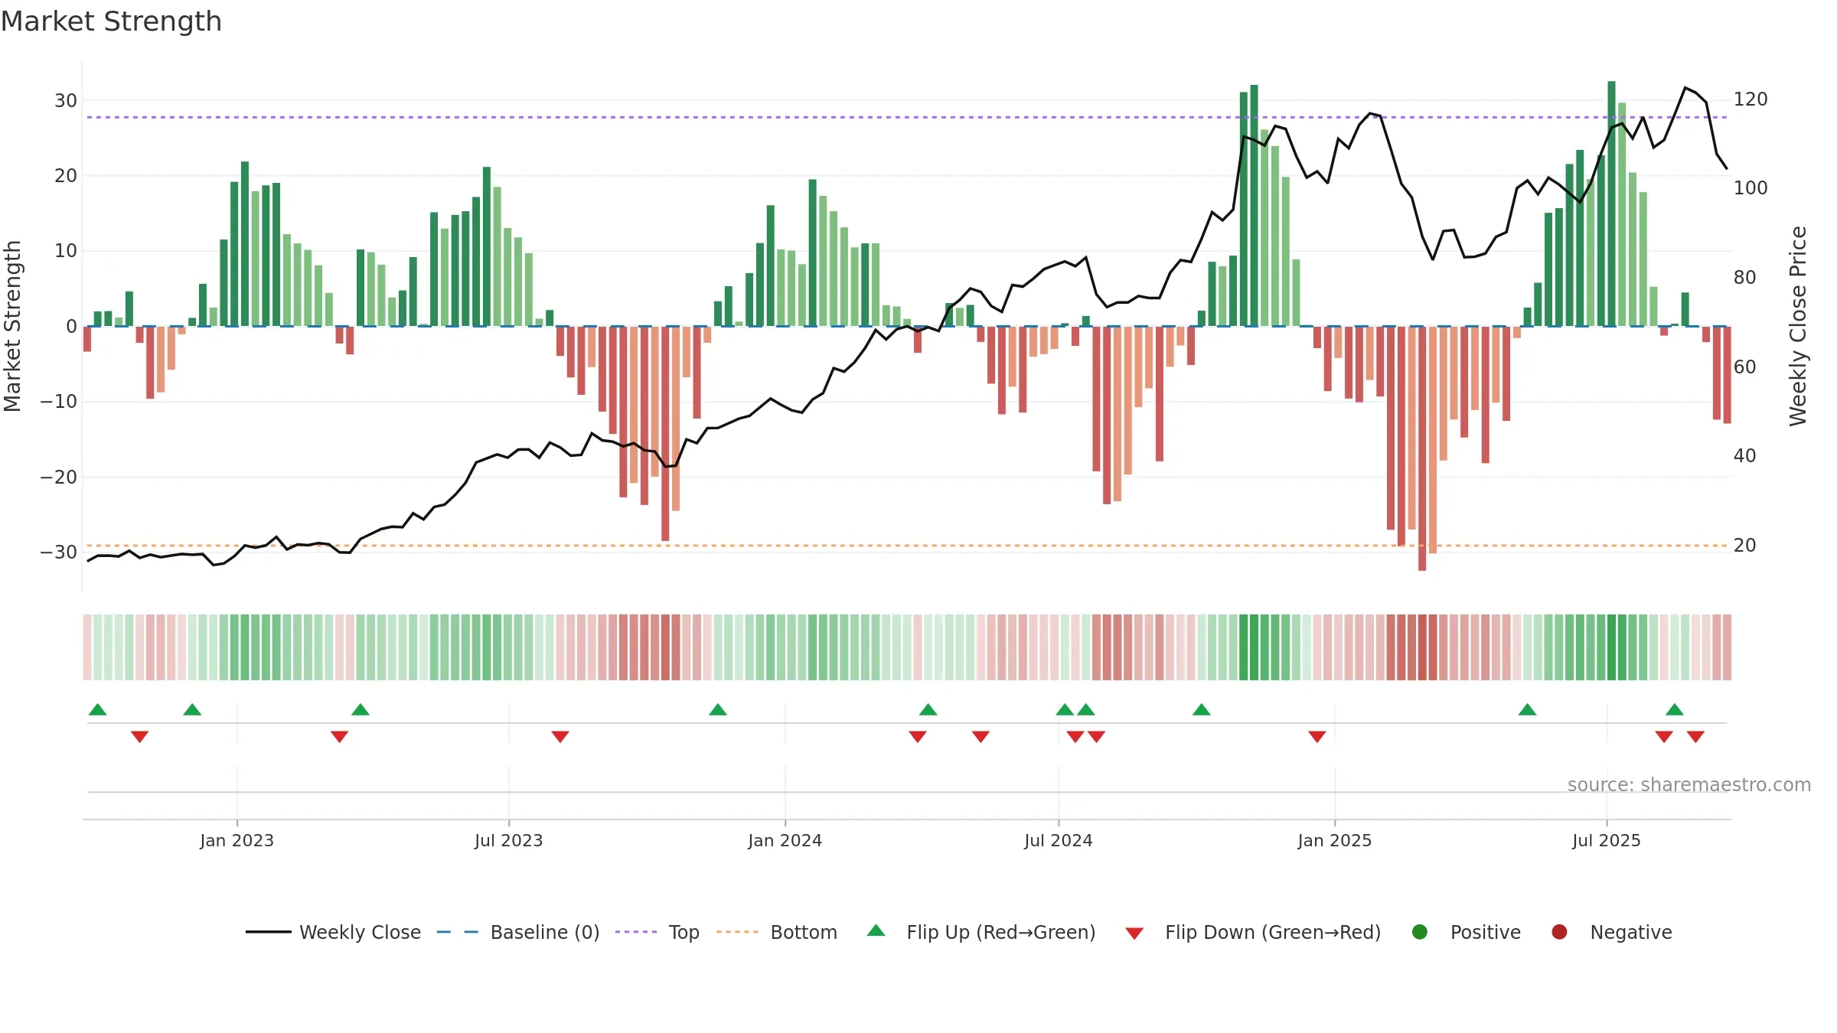Toggle the Weekly Close legend label
1837x1033 pixels.
(x=360, y=932)
